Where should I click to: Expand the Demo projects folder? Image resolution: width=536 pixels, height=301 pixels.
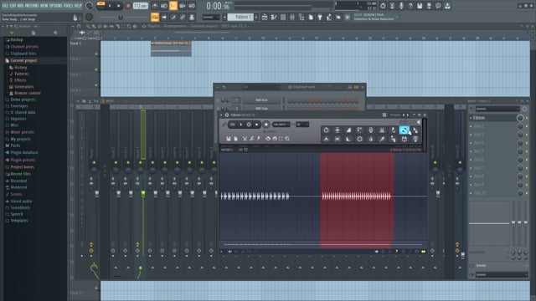(x=23, y=99)
